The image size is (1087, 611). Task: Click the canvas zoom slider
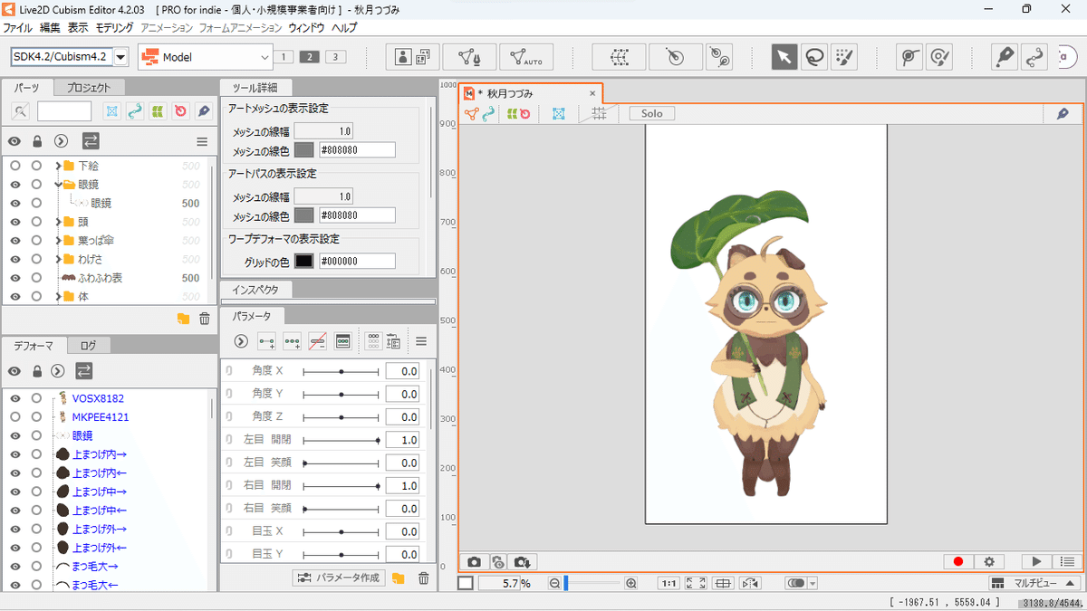593,584
